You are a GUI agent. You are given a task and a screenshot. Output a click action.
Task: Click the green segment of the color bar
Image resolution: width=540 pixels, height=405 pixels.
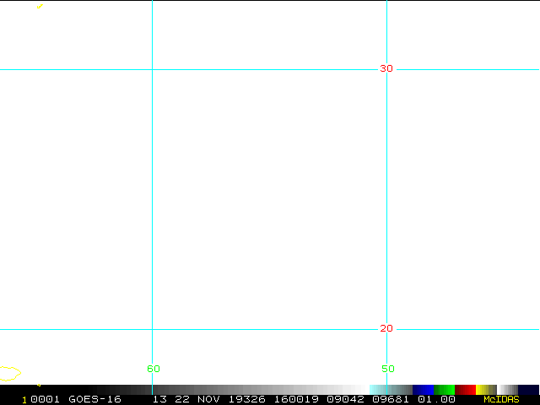click(x=444, y=389)
